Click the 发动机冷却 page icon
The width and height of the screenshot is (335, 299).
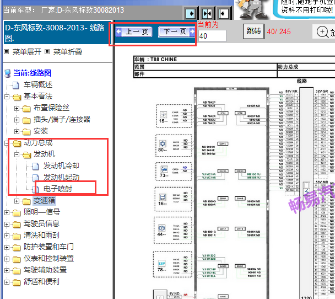point(36,166)
